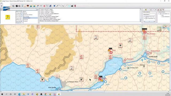
Task: Select Planning in the chart list
Action: point(30,19)
